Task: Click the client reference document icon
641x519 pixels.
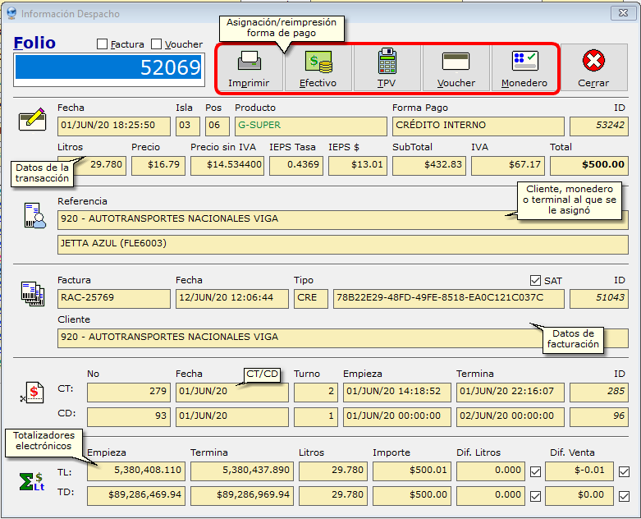Action: pos(34,216)
